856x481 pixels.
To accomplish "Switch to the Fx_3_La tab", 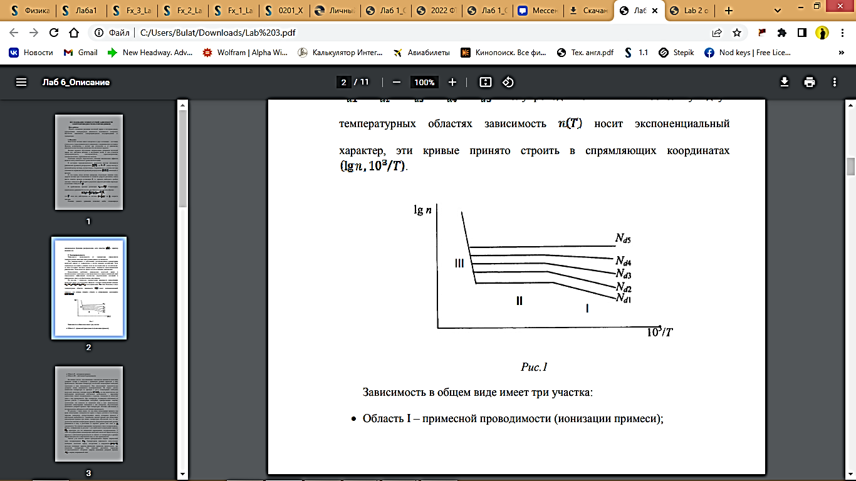I will [x=132, y=11].
